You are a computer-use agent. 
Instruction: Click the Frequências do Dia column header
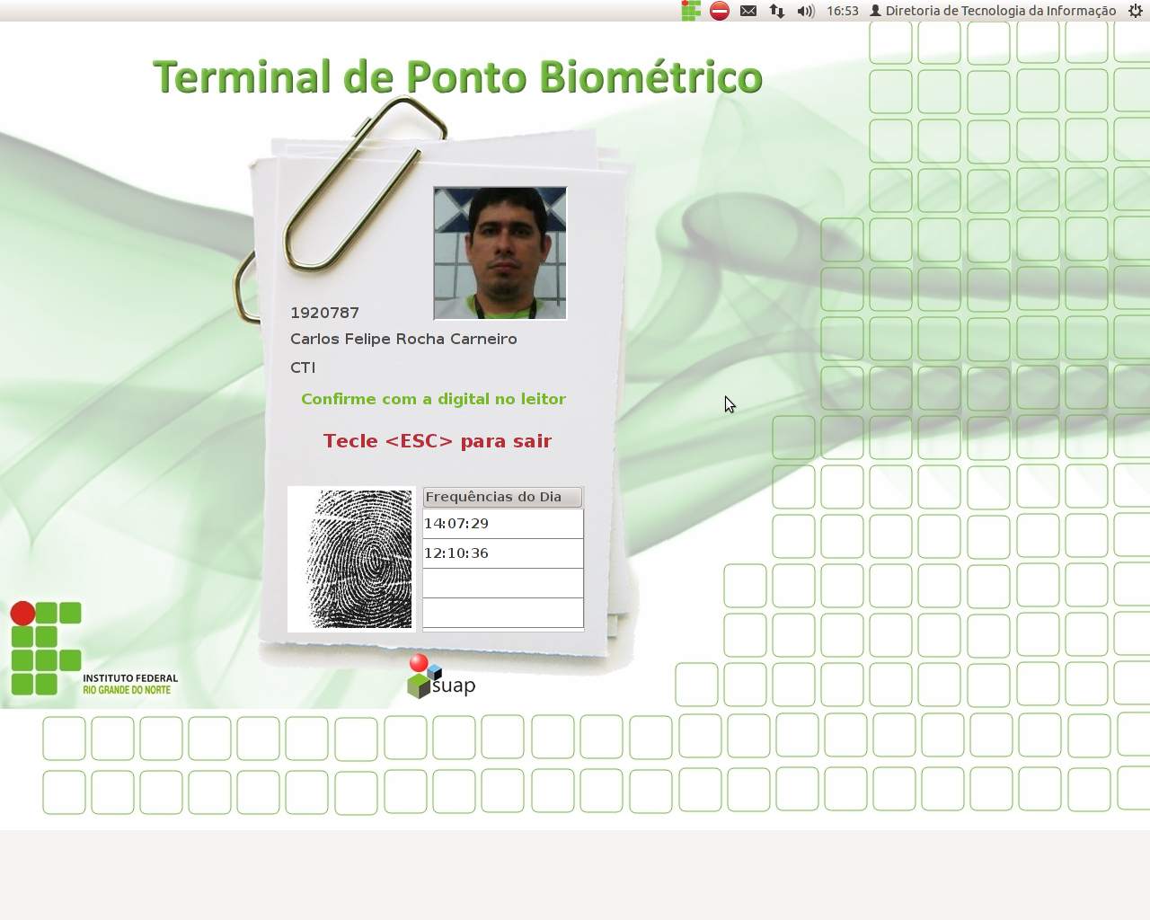[502, 497]
